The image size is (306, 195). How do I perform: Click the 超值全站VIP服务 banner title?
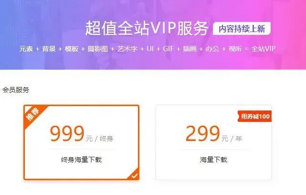click(x=147, y=29)
